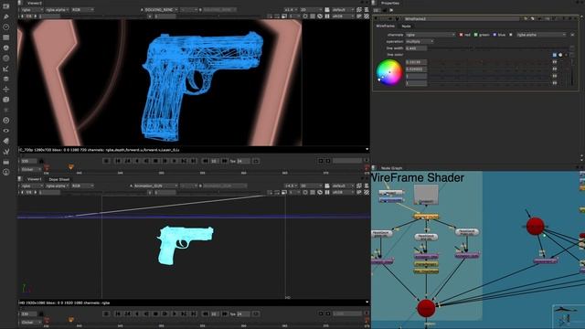Toggle the red channel checkbox
The height and width of the screenshot is (329, 585).
(x=461, y=35)
